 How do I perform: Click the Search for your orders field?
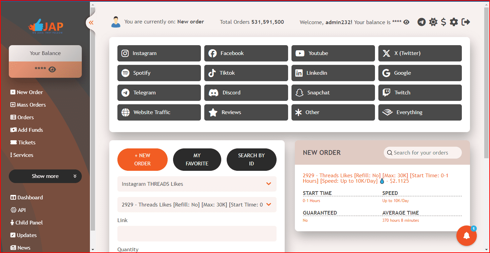422,152
